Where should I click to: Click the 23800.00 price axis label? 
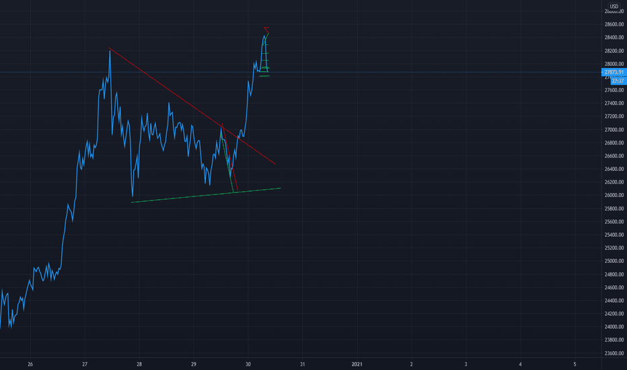[x=614, y=340]
